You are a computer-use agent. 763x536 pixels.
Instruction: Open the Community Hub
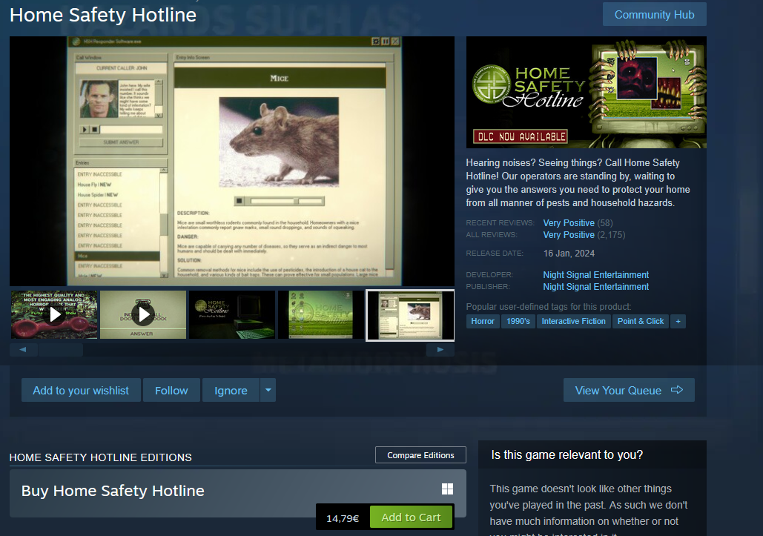pyautogui.click(x=654, y=15)
